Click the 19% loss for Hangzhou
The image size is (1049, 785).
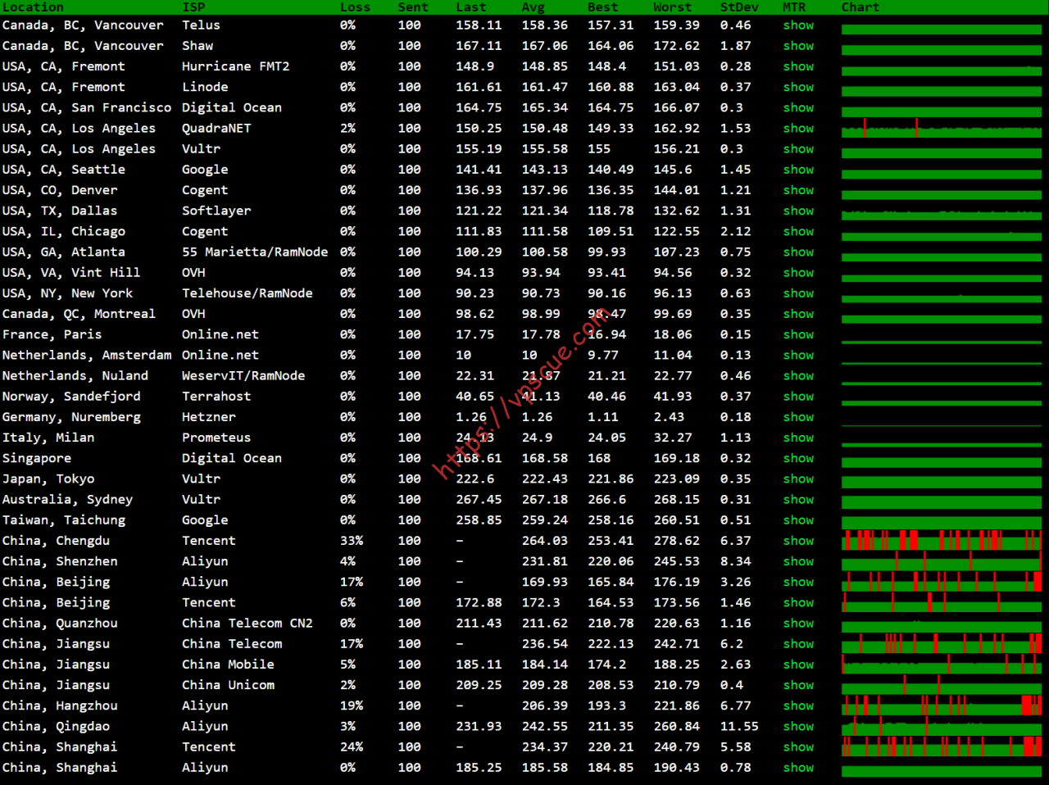pyautogui.click(x=352, y=706)
